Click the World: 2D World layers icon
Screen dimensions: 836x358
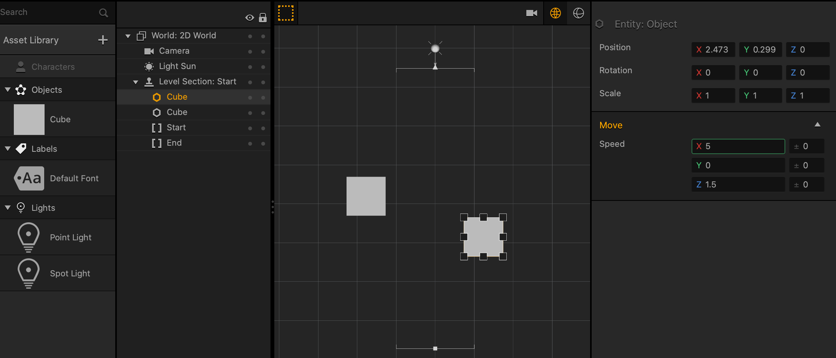point(141,36)
